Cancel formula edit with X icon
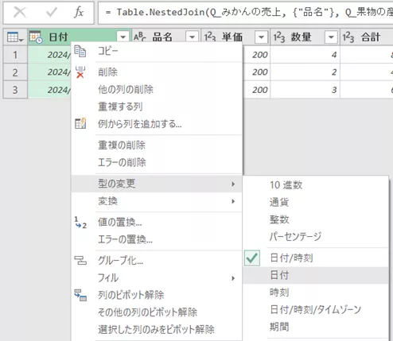Viewport: 393px width, 341px height. 20,12
